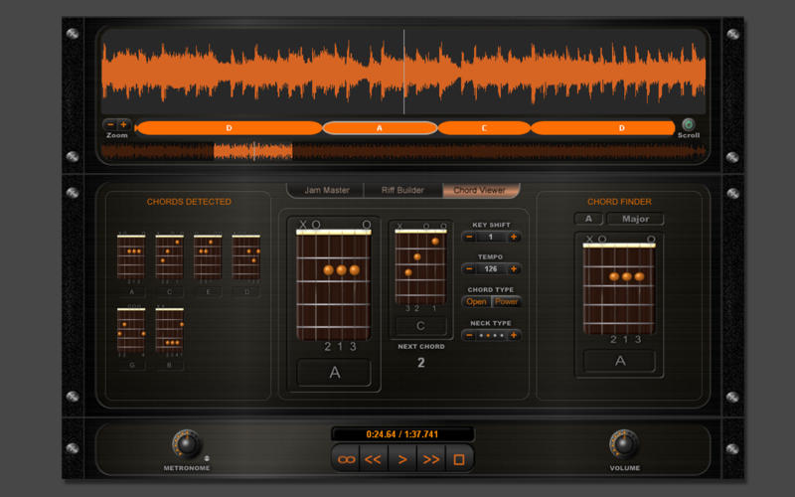
Task: Open Chord Finder Major quality selector
Action: [x=635, y=219]
